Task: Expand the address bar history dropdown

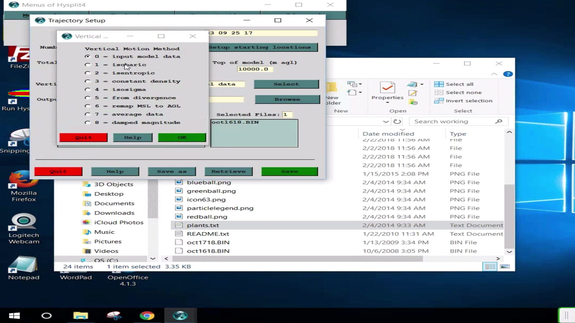Action: coord(386,121)
